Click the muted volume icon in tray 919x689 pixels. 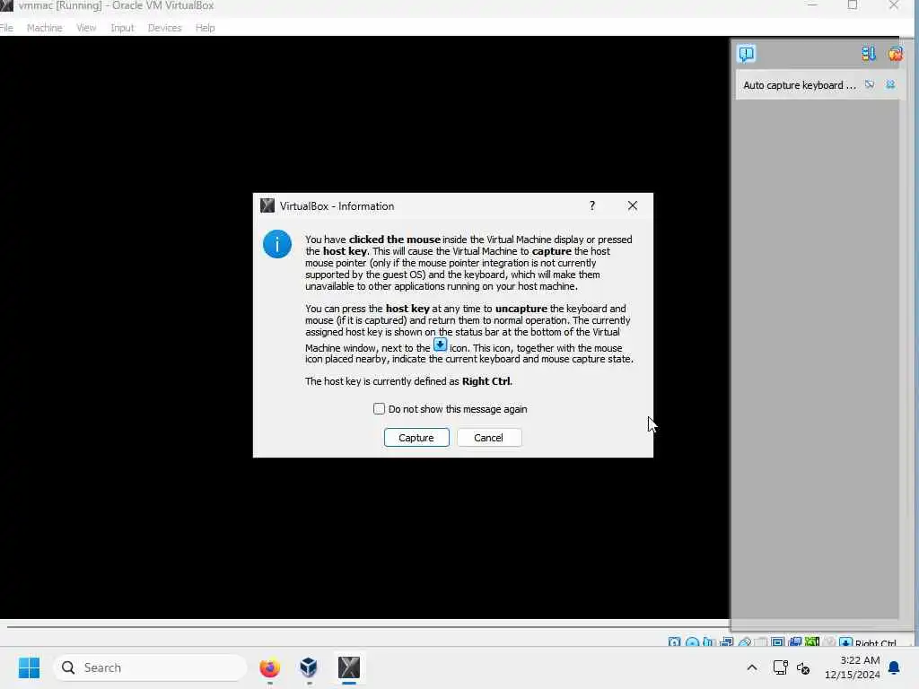click(x=803, y=667)
